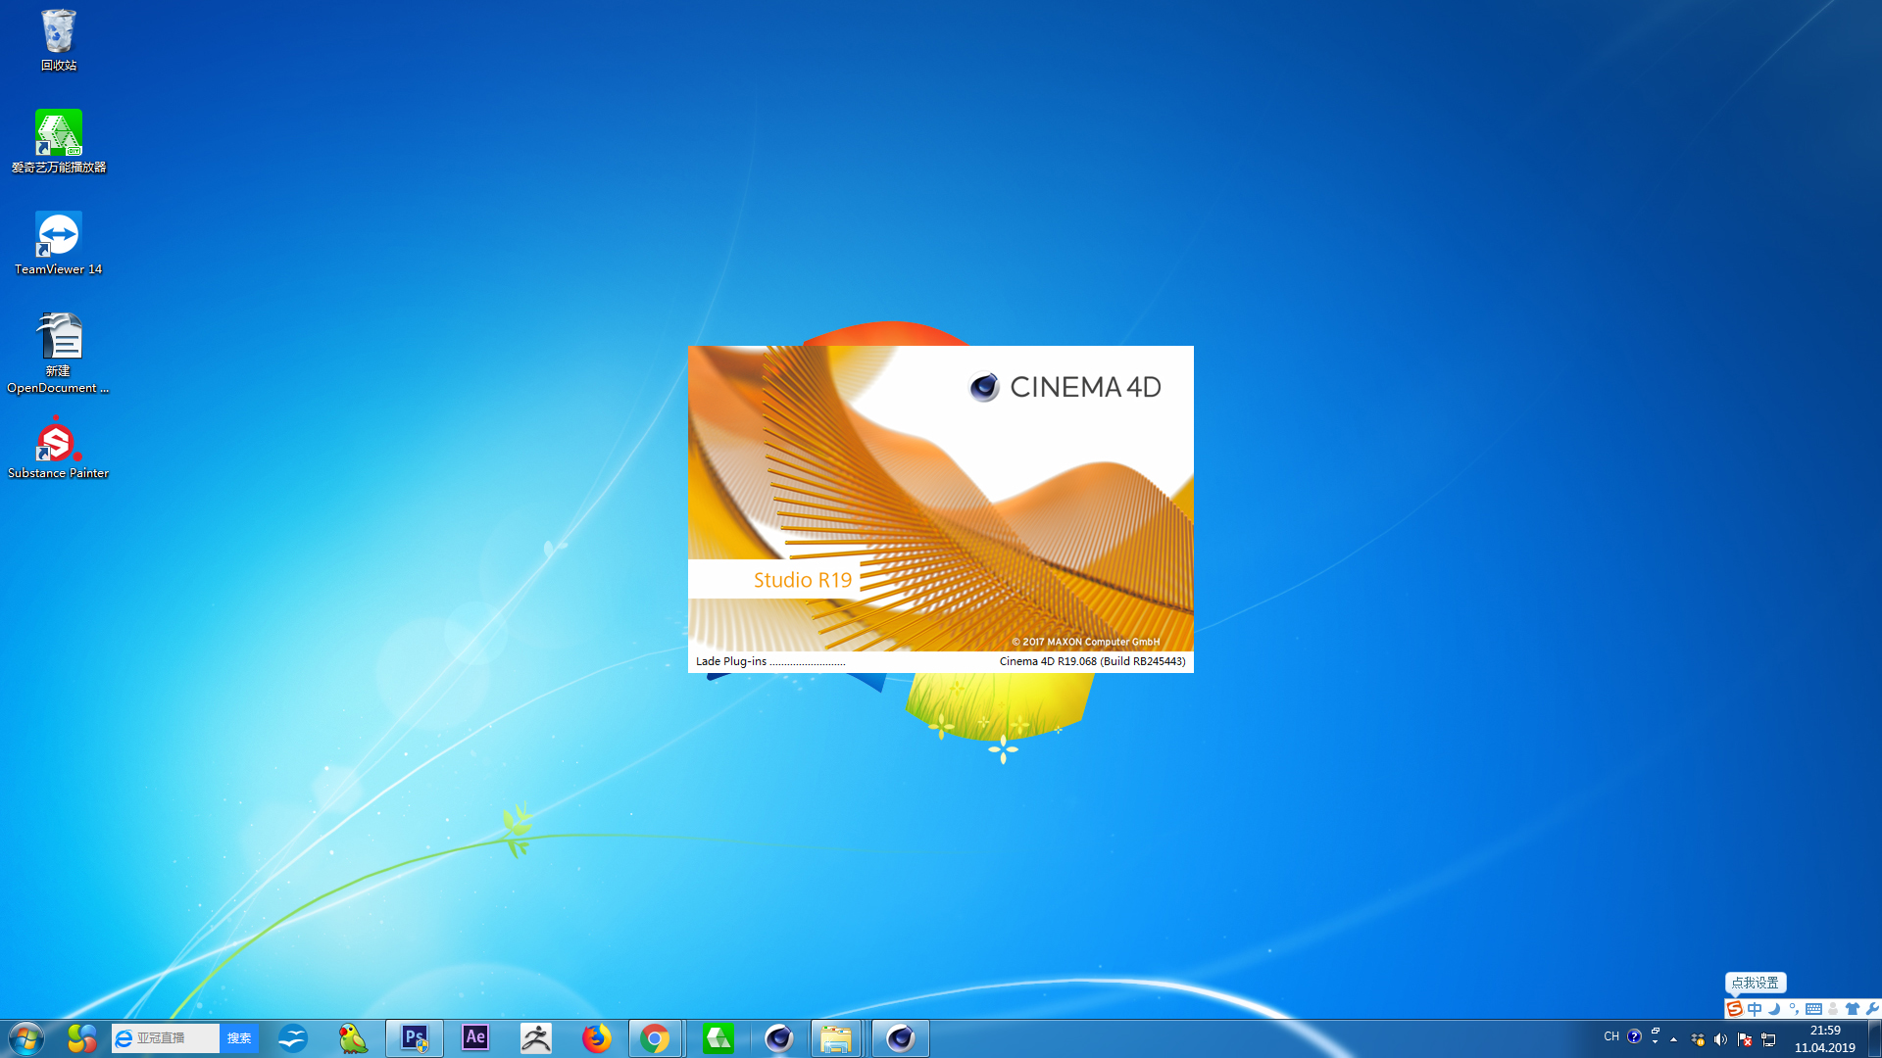The image size is (1882, 1058).
Task: Open volume control from speaker icon
Action: pyautogui.click(x=1720, y=1039)
